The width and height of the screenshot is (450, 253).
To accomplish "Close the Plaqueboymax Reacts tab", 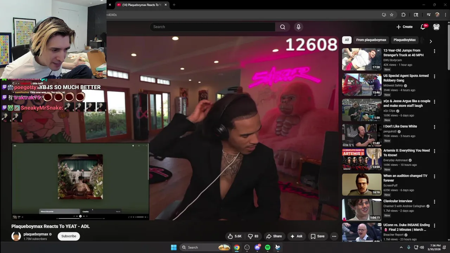I will pyautogui.click(x=166, y=5).
